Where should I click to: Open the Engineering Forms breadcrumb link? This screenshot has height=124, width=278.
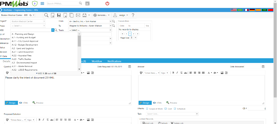23,10
